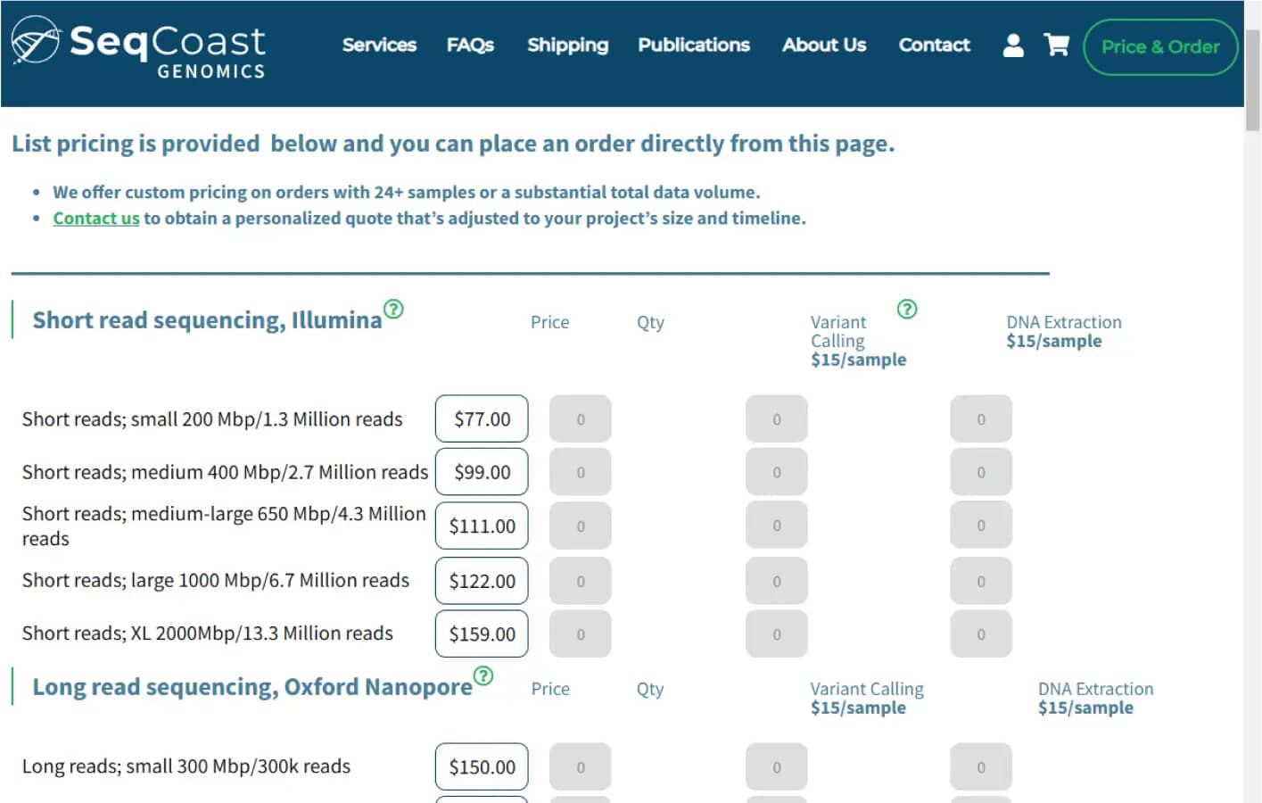Click help icon beside Short read sequencing, Illumina

click(x=393, y=309)
